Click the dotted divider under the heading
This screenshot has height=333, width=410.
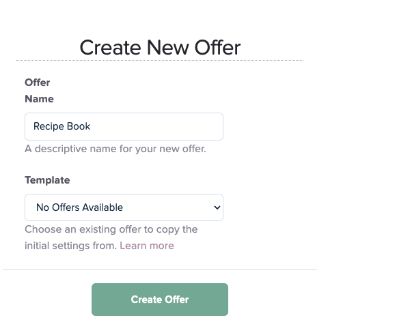(160, 61)
